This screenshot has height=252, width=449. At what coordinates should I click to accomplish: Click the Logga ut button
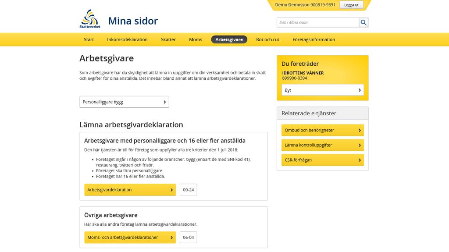coord(351,5)
